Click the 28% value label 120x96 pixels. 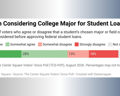tap(26, 54)
